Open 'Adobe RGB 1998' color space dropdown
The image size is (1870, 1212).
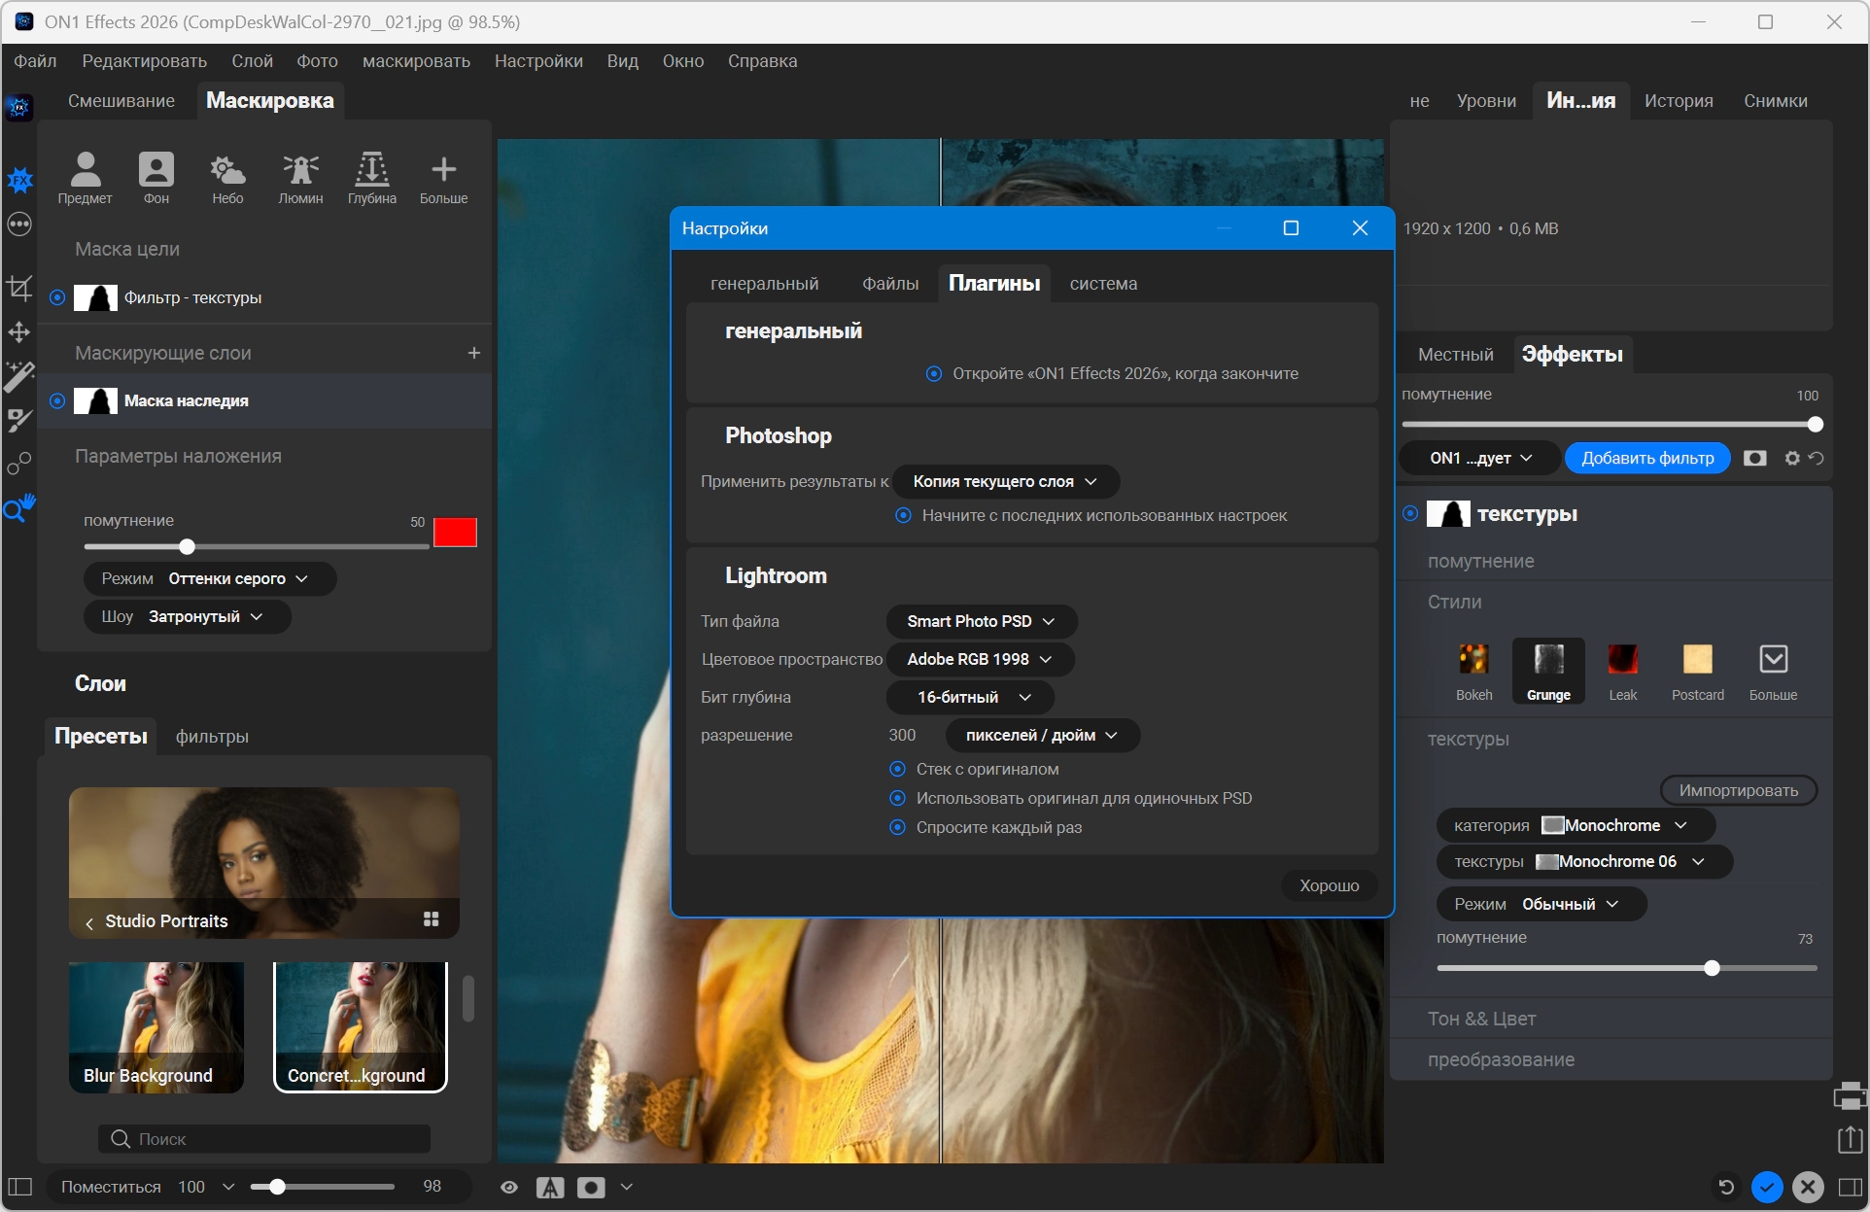[x=980, y=660]
